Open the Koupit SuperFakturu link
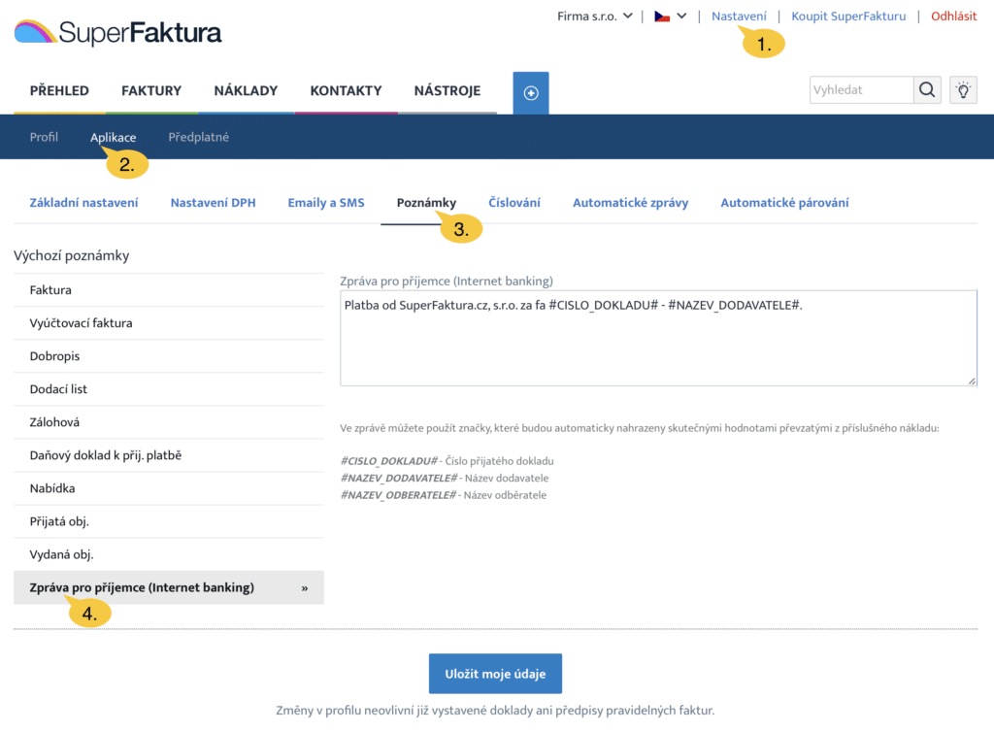Image resolution: width=994 pixels, height=732 pixels. tap(848, 17)
